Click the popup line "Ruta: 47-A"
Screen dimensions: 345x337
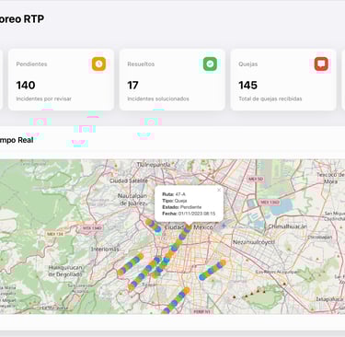pyautogui.click(x=174, y=194)
